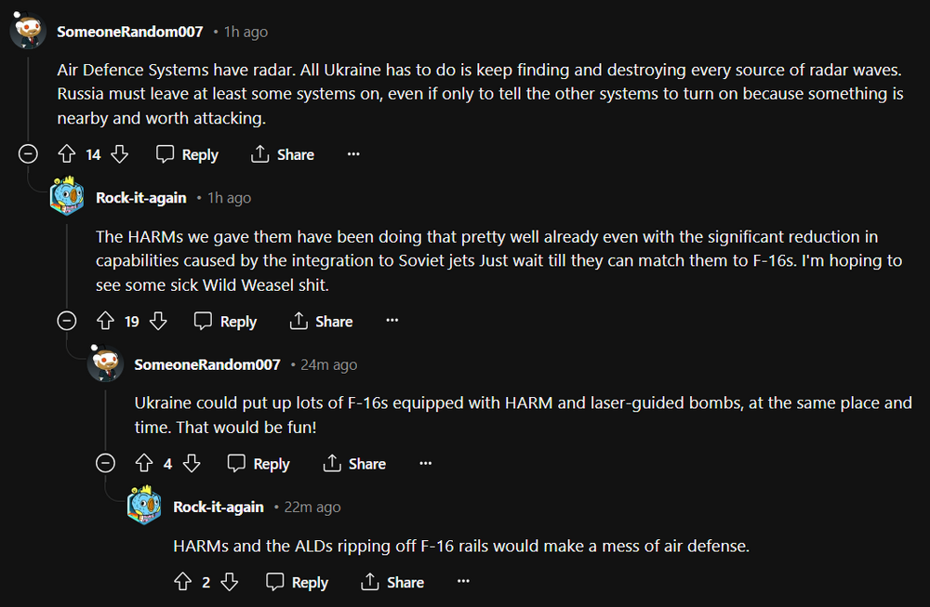930x607 pixels.
Task: Upvote the comment with 14 points
Action: pos(66,154)
